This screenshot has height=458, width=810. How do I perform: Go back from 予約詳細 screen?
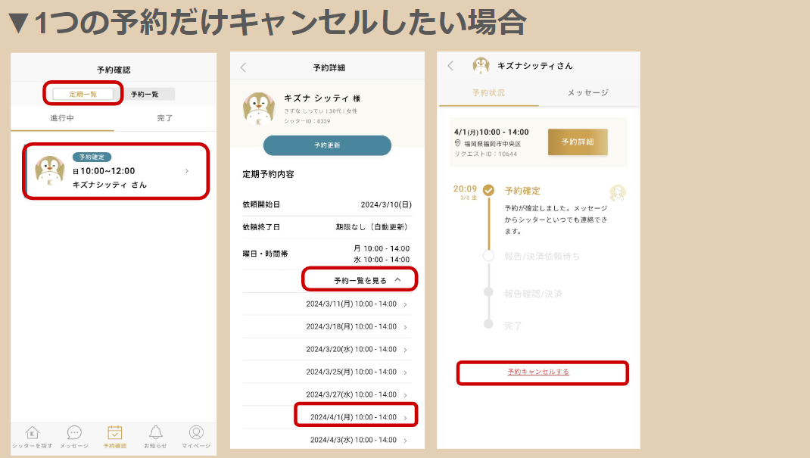coord(243,67)
